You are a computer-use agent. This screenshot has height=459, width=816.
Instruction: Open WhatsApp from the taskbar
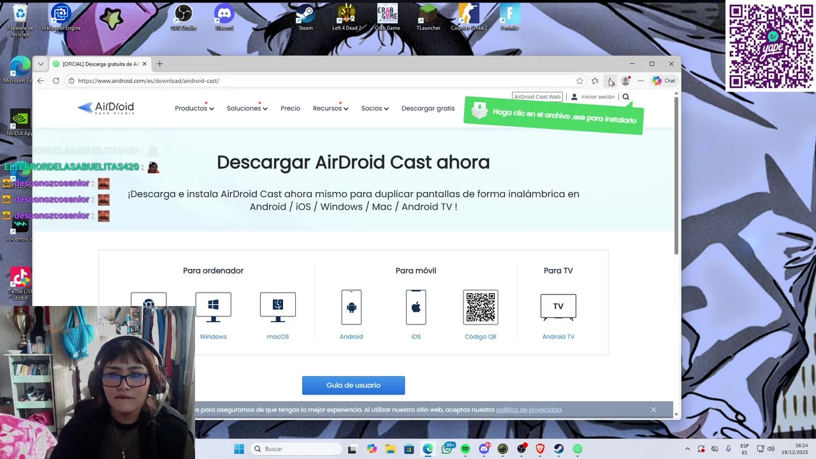click(x=446, y=449)
